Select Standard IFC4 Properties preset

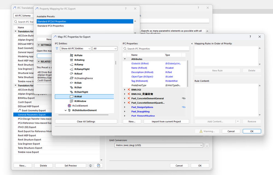click(x=85, y=26)
